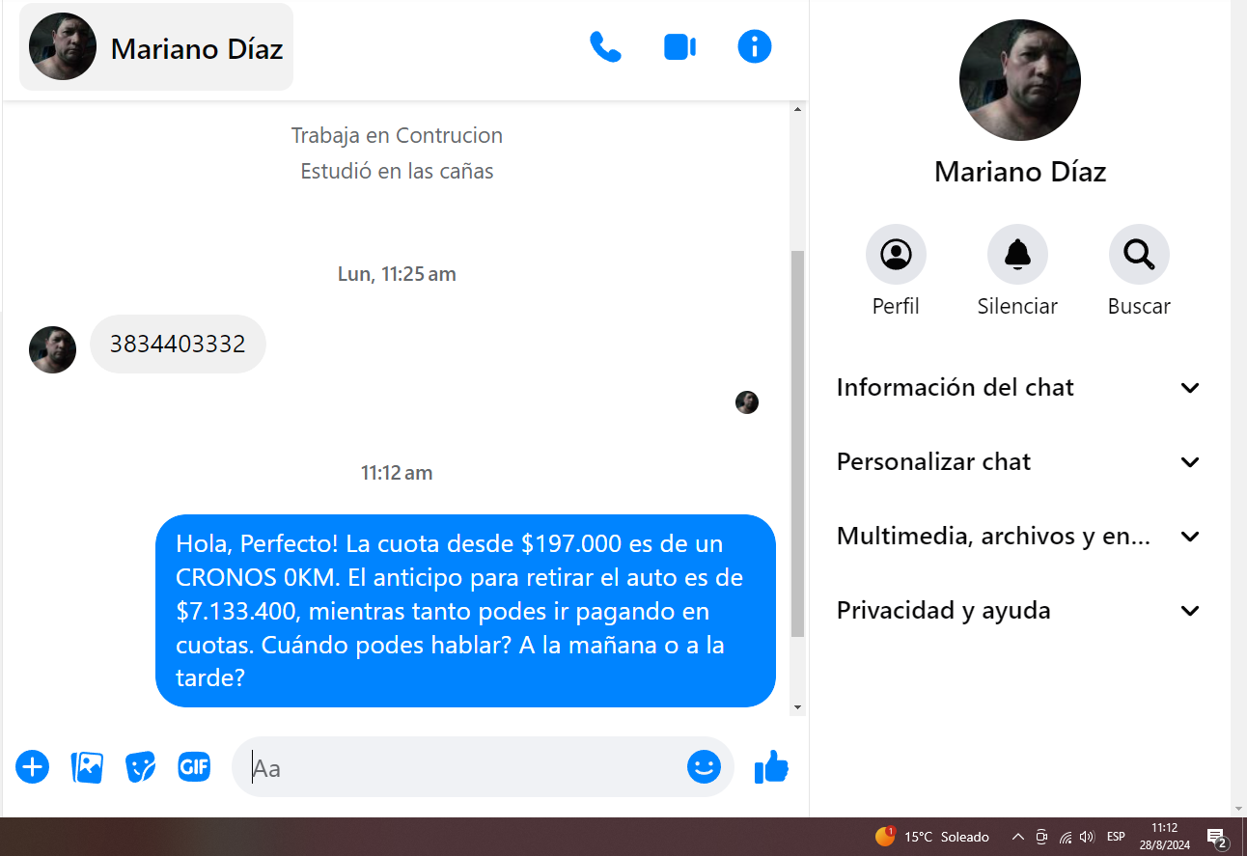This screenshot has height=856, width=1247.
Task: Start a video call from chat header
Action: point(680,46)
